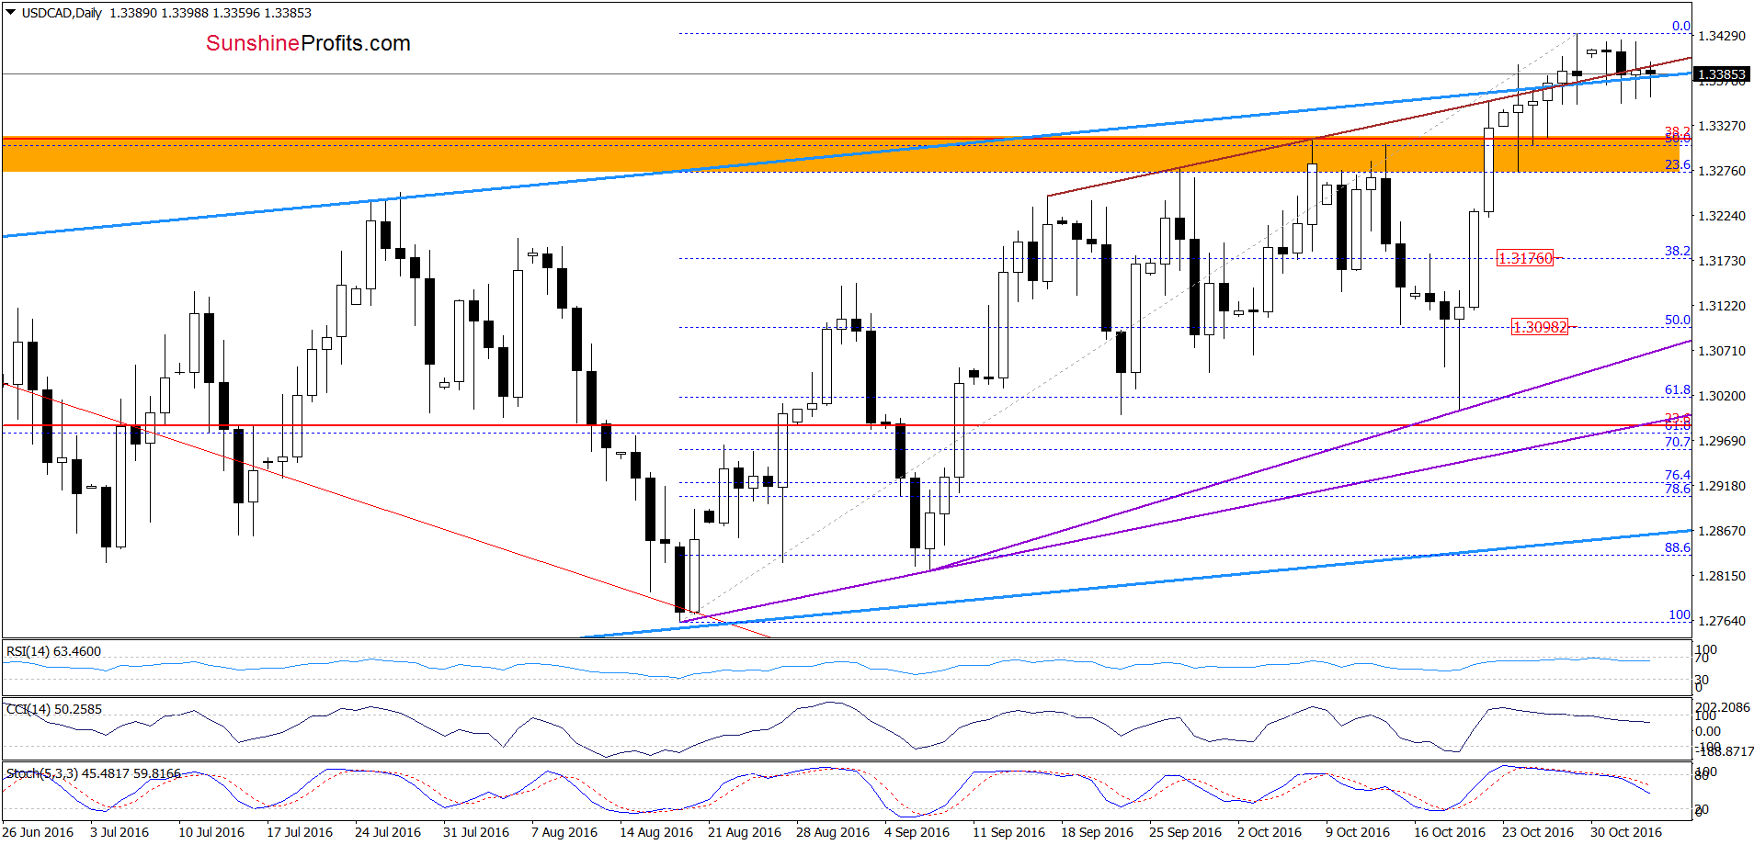Click the 1.31730 price axis value

pos(1721,261)
